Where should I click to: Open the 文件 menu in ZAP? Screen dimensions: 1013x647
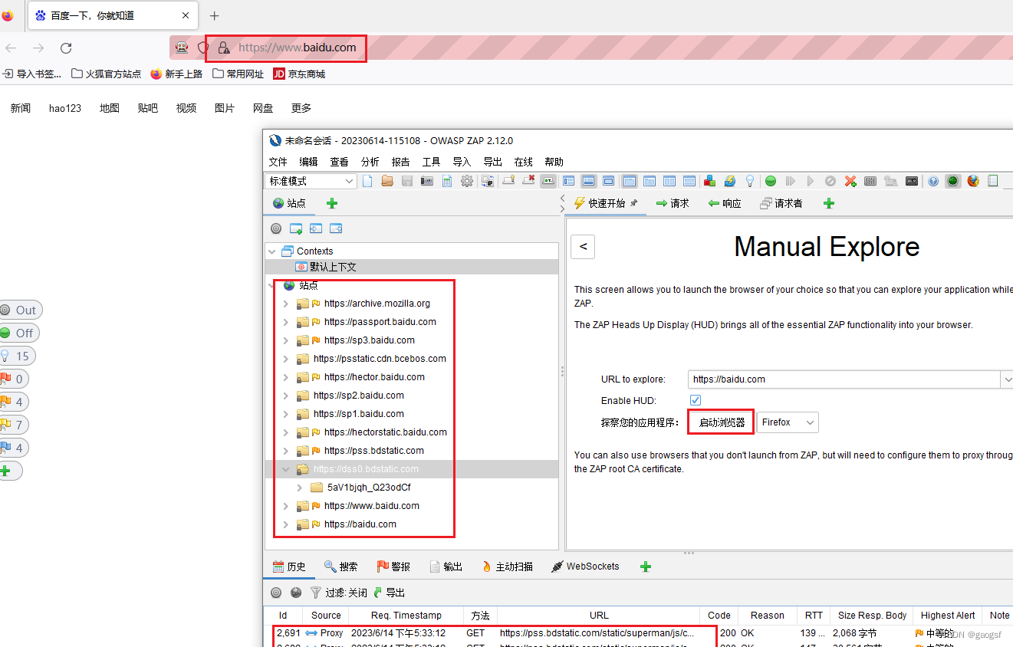[278, 162]
